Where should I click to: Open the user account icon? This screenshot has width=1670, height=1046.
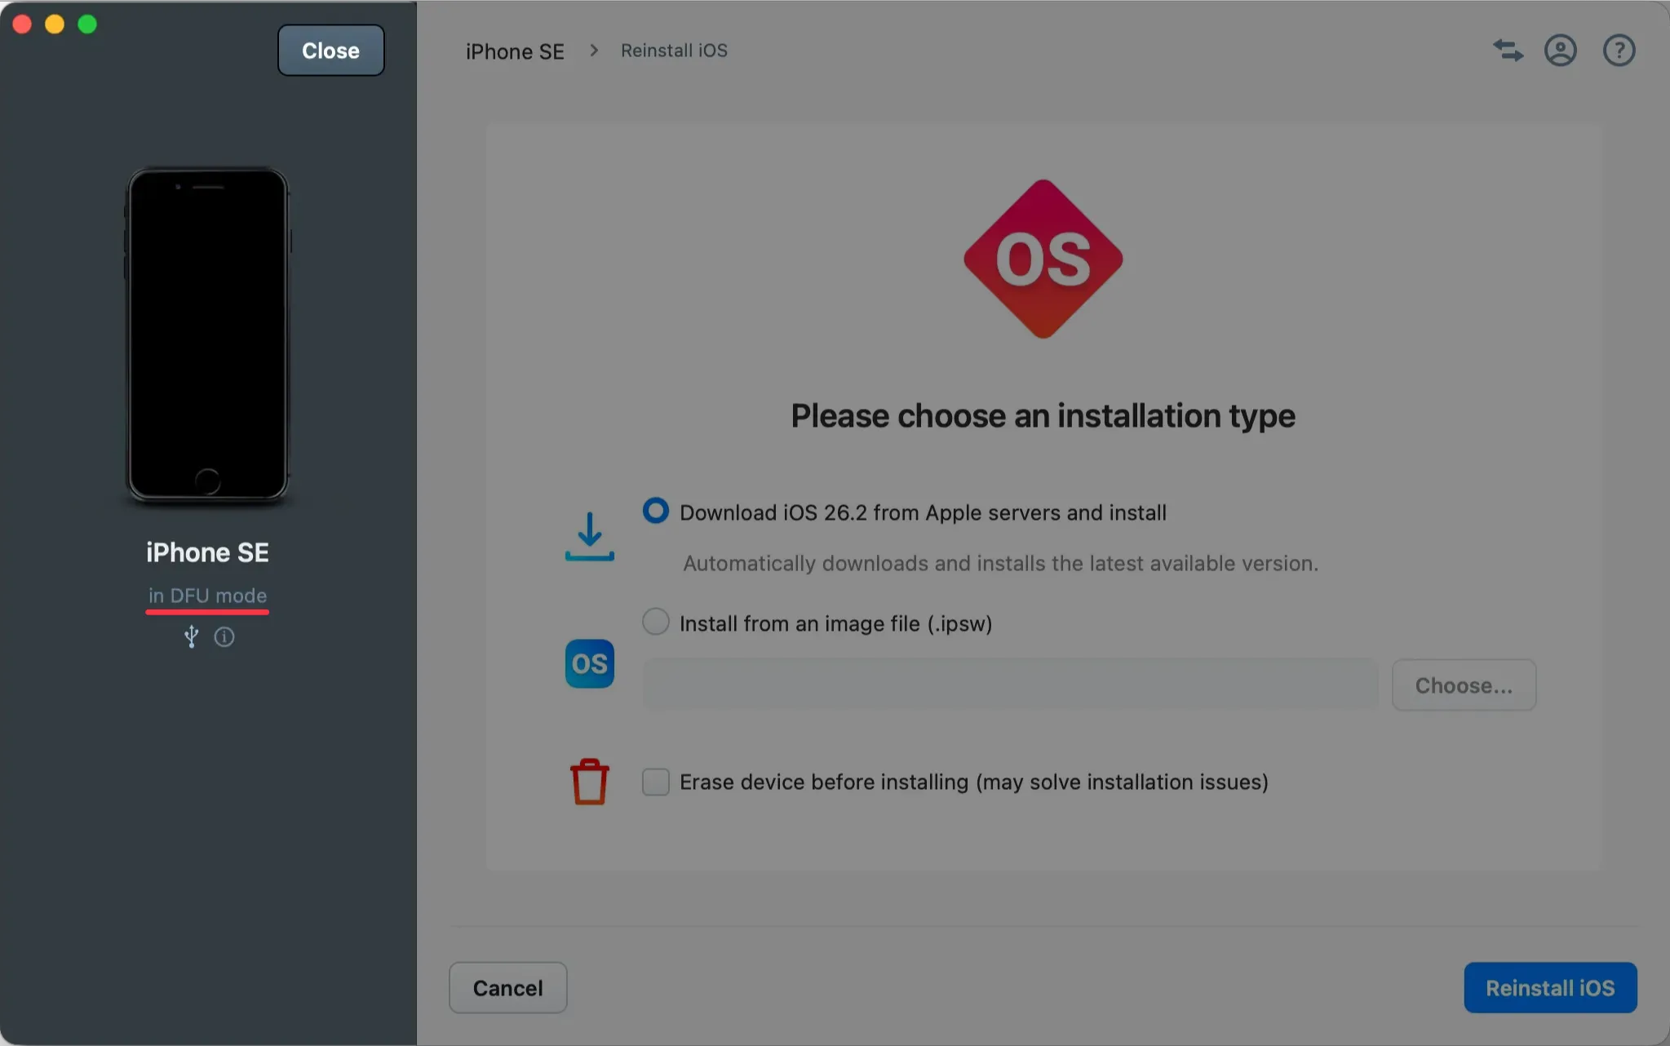[x=1560, y=51]
